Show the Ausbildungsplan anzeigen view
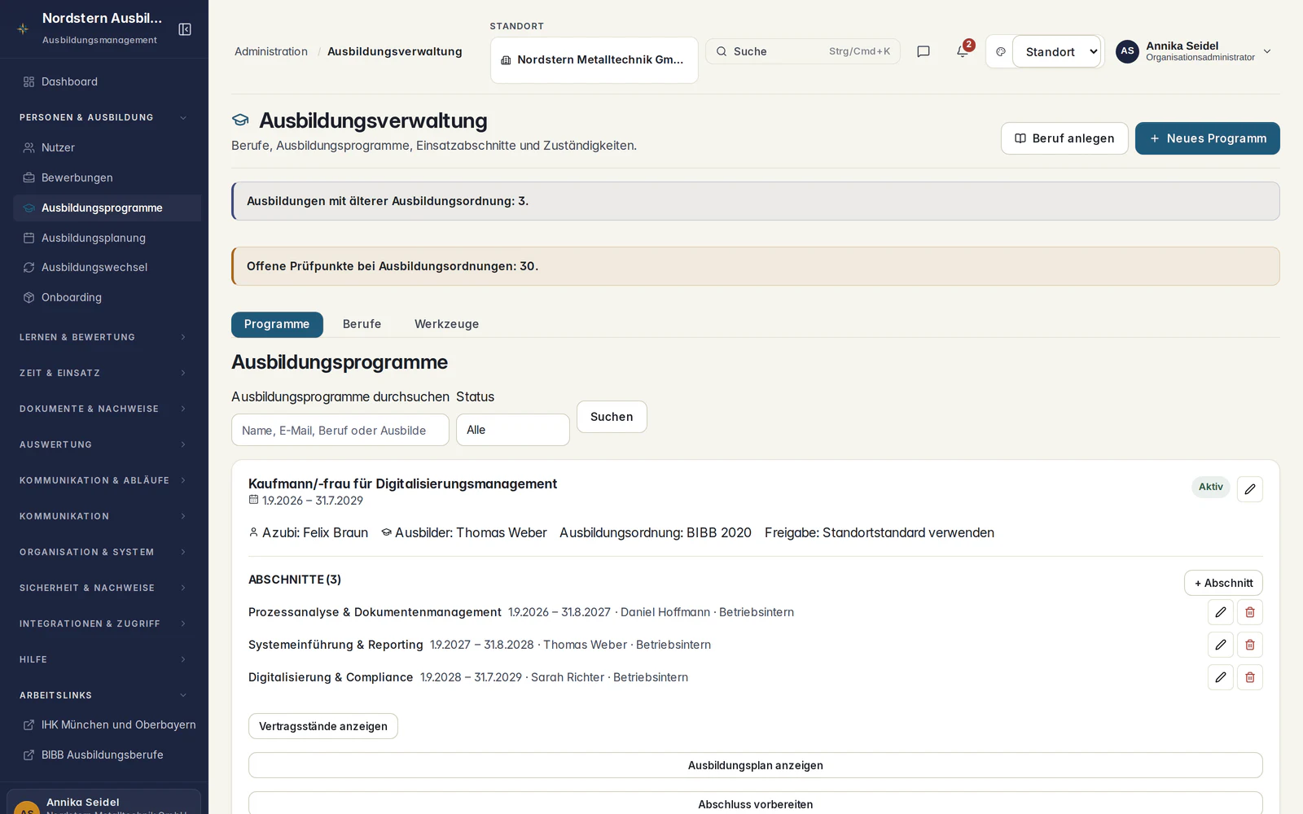 [756, 765]
